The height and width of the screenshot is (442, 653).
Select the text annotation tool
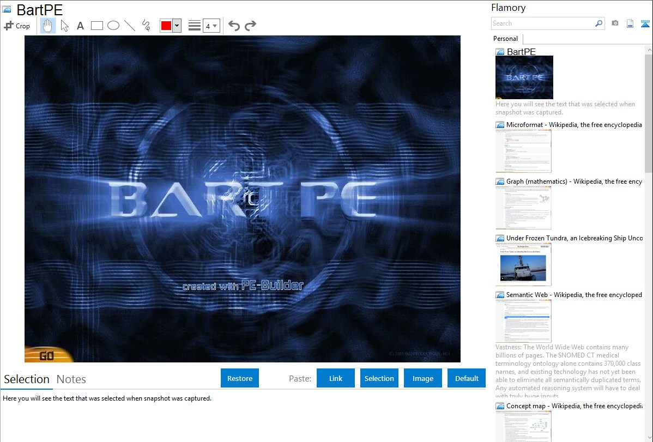(x=80, y=26)
